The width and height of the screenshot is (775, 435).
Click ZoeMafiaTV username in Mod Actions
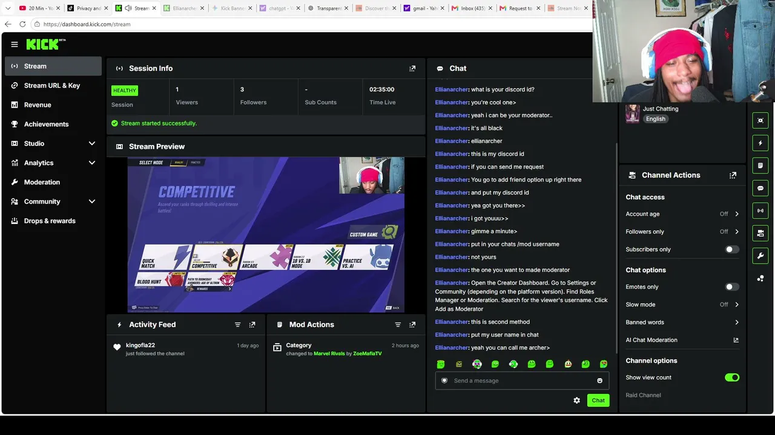tap(368, 353)
